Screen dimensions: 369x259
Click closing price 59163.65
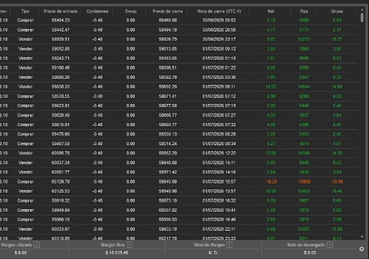168,58
